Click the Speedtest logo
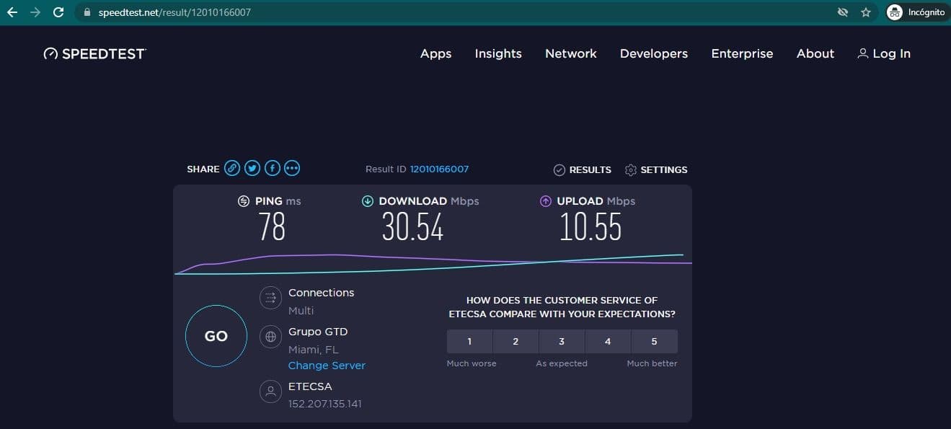This screenshot has height=429, width=951. [x=94, y=53]
